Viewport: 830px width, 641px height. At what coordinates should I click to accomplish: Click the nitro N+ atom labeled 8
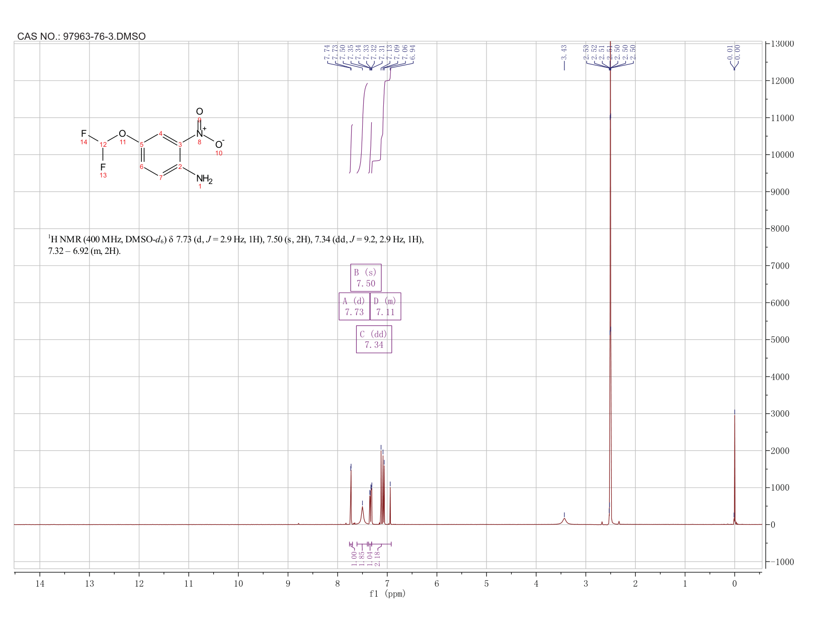pyautogui.click(x=200, y=134)
